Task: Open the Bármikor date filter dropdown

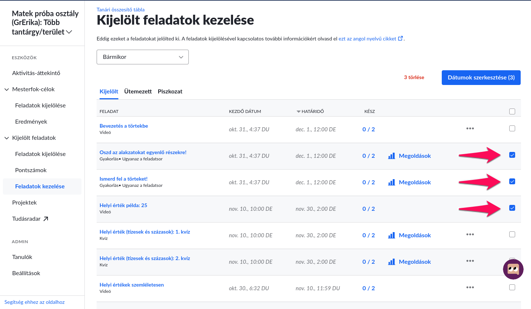Action: (x=143, y=57)
